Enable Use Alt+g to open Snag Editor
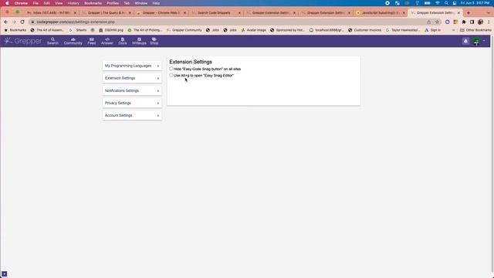Viewport: 494px width, 278px height. pyautogui.click(x=171, y=76)
